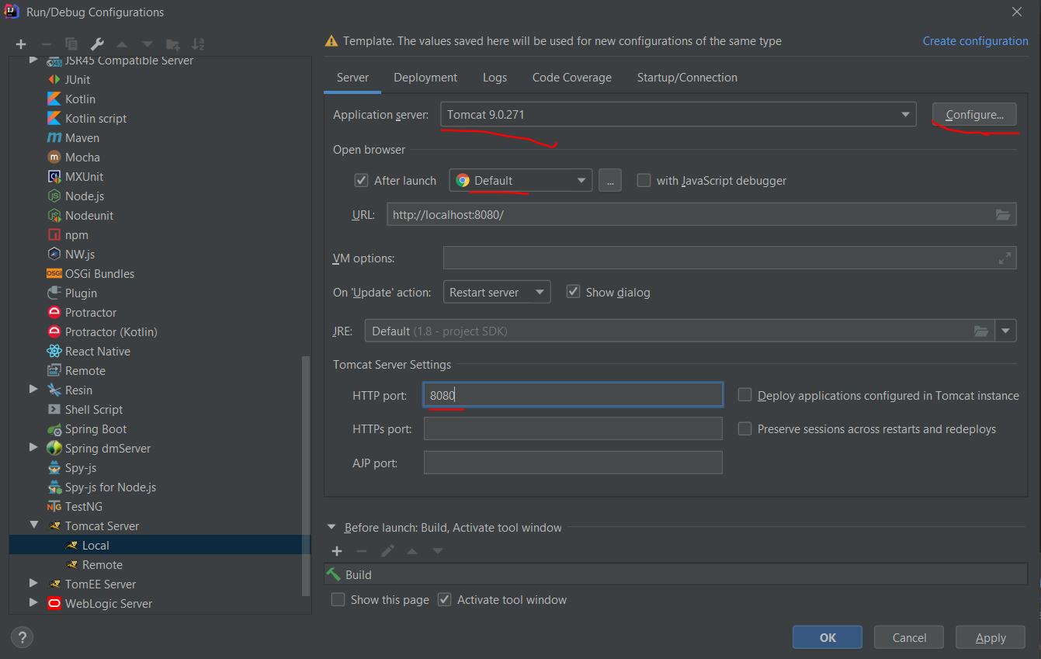
Task: Switch to the Deployment tab
Action: point(425,78)
